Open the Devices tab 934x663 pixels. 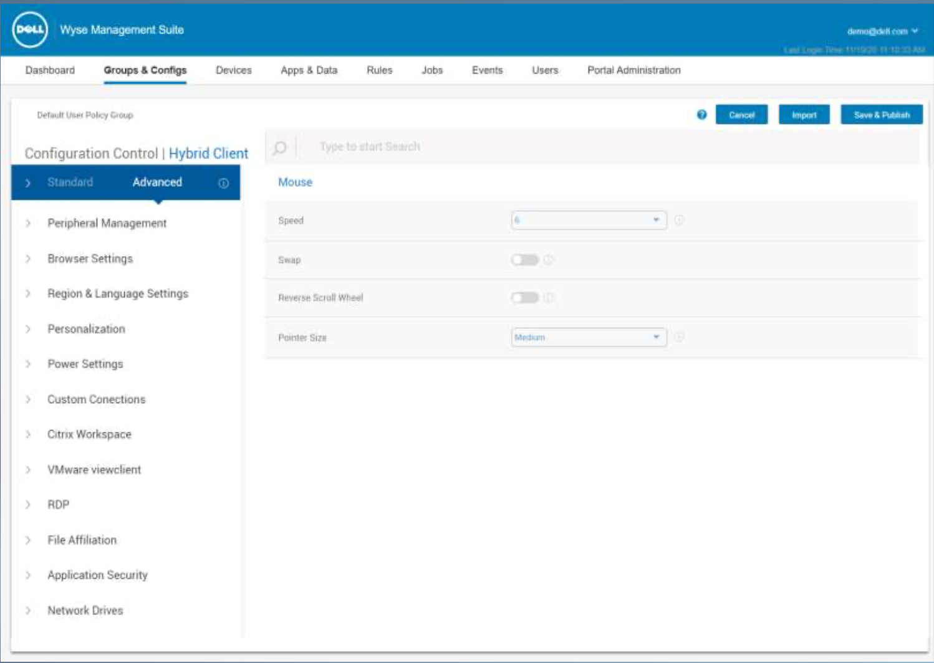coord(234,70)
